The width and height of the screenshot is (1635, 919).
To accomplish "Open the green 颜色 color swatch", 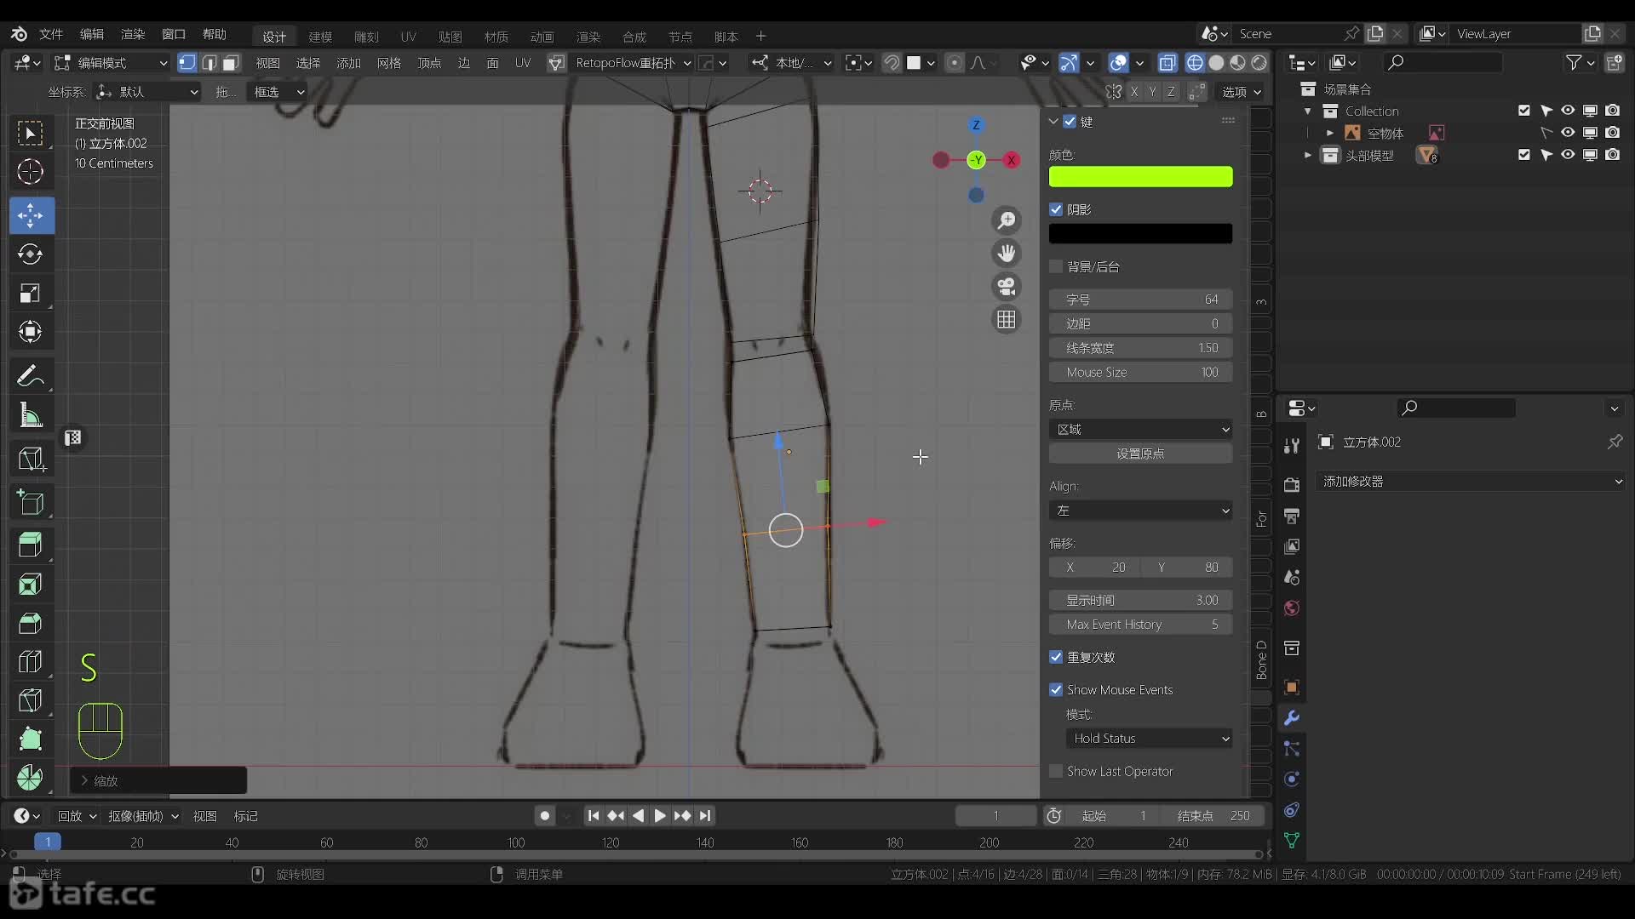I will [x=1140, y=177].
